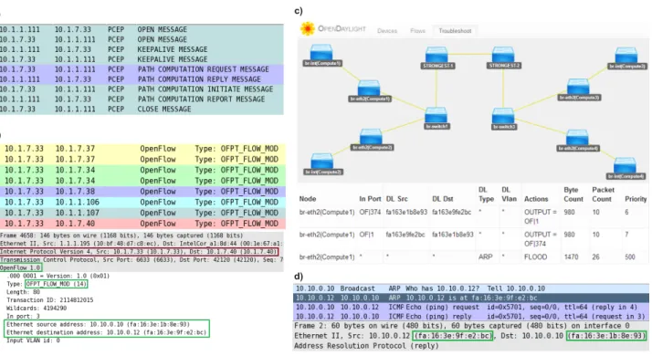Collapse the OpenFlow 1.0 section
The height and width of the screenshot is (356, 652).
(20, 267)
